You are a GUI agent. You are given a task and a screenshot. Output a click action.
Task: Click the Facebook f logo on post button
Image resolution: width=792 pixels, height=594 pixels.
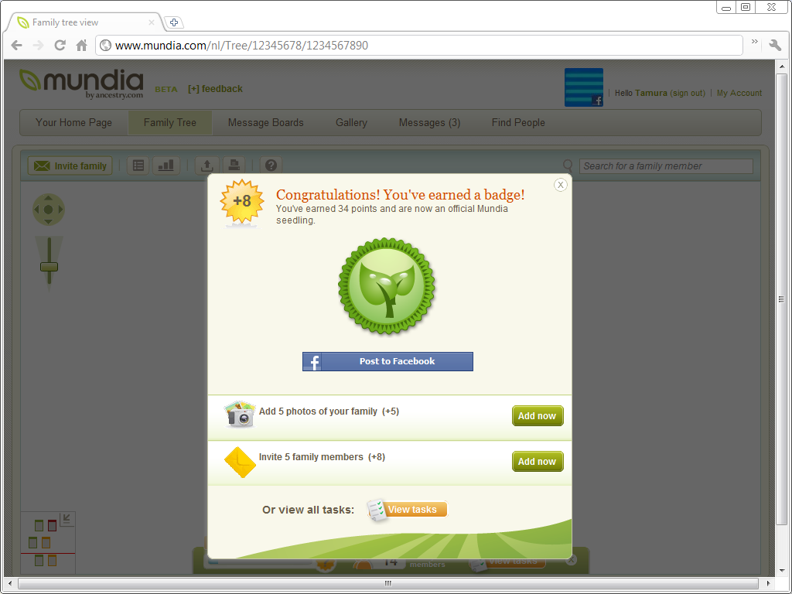point(312,362)
